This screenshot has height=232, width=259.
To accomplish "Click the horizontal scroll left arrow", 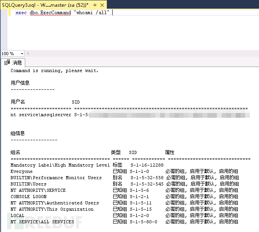I will point(28,54).
